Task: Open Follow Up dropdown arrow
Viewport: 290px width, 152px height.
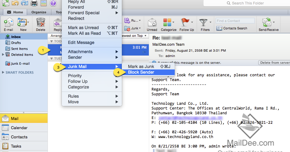Action: pyautogui.click(x=192, y=22)
